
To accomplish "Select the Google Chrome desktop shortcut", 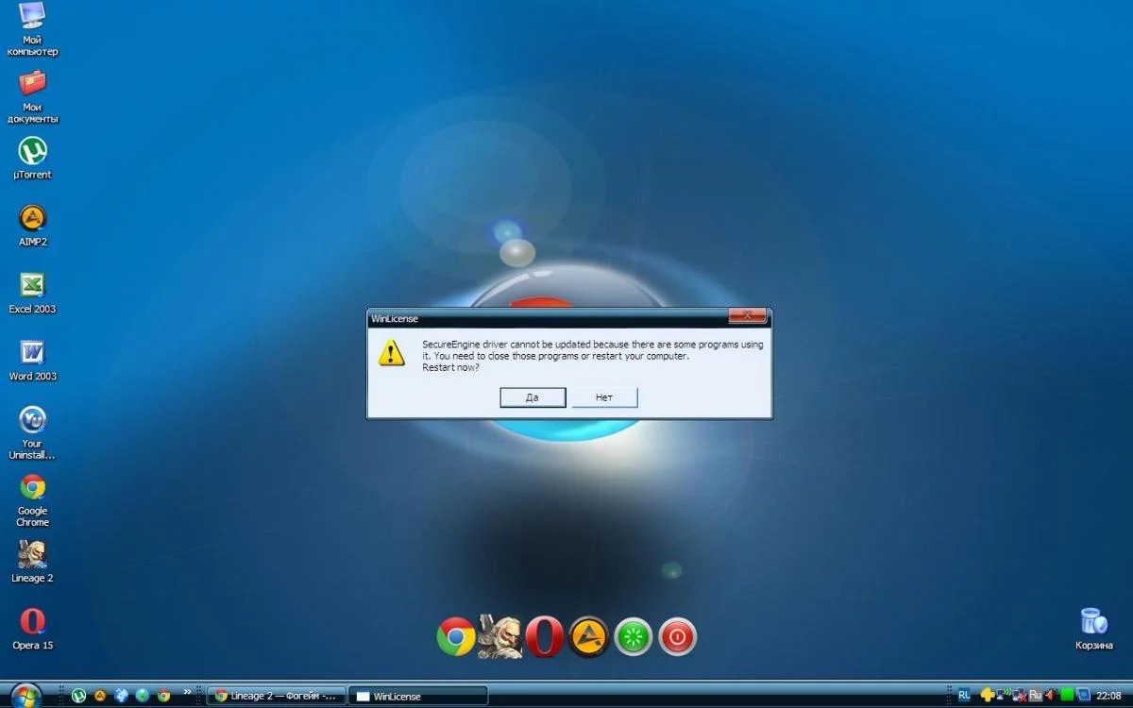I will [32, 500].
